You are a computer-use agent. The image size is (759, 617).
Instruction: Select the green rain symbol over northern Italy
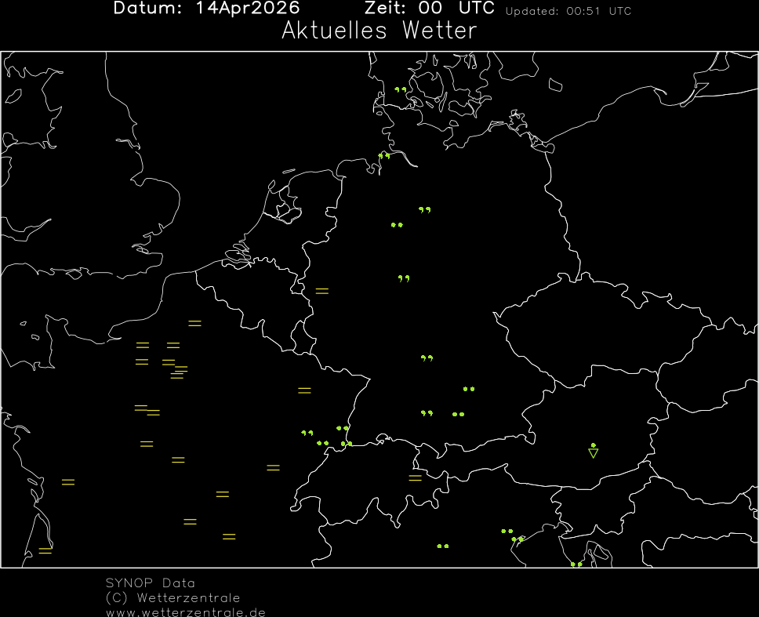click(443, 546)
